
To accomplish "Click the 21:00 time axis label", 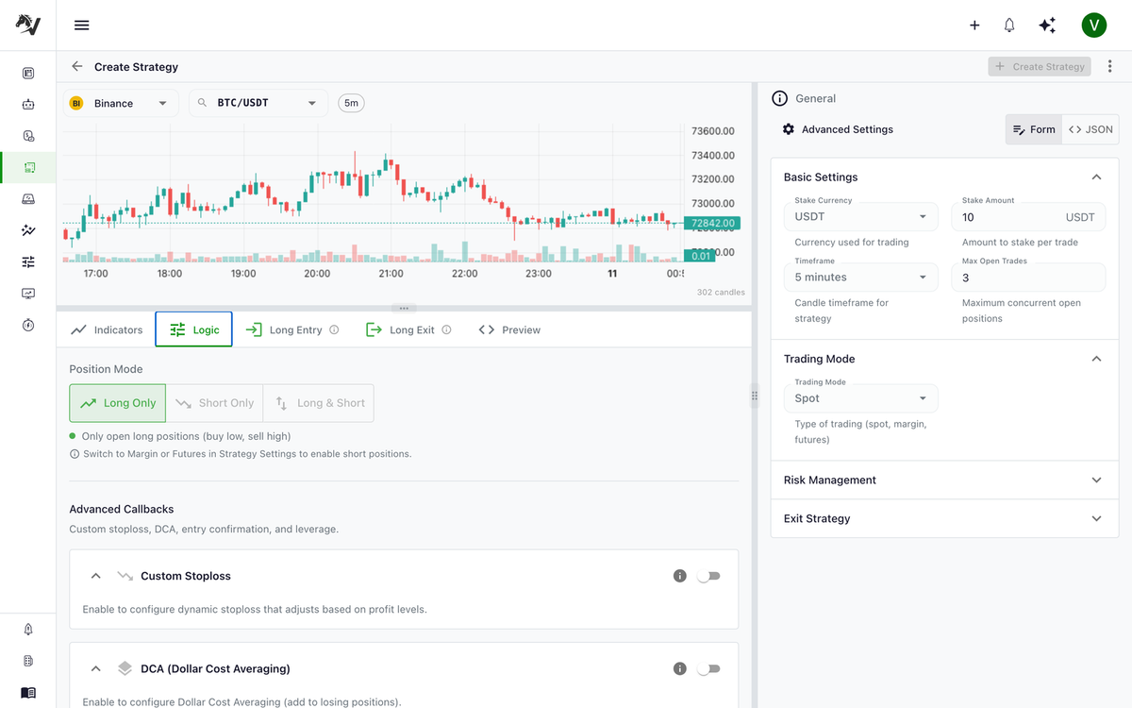I will (x=391, y=274).
